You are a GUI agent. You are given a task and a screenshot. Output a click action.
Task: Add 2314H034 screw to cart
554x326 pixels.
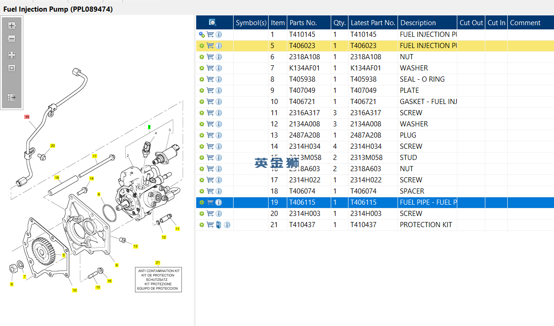coord(210,146)
